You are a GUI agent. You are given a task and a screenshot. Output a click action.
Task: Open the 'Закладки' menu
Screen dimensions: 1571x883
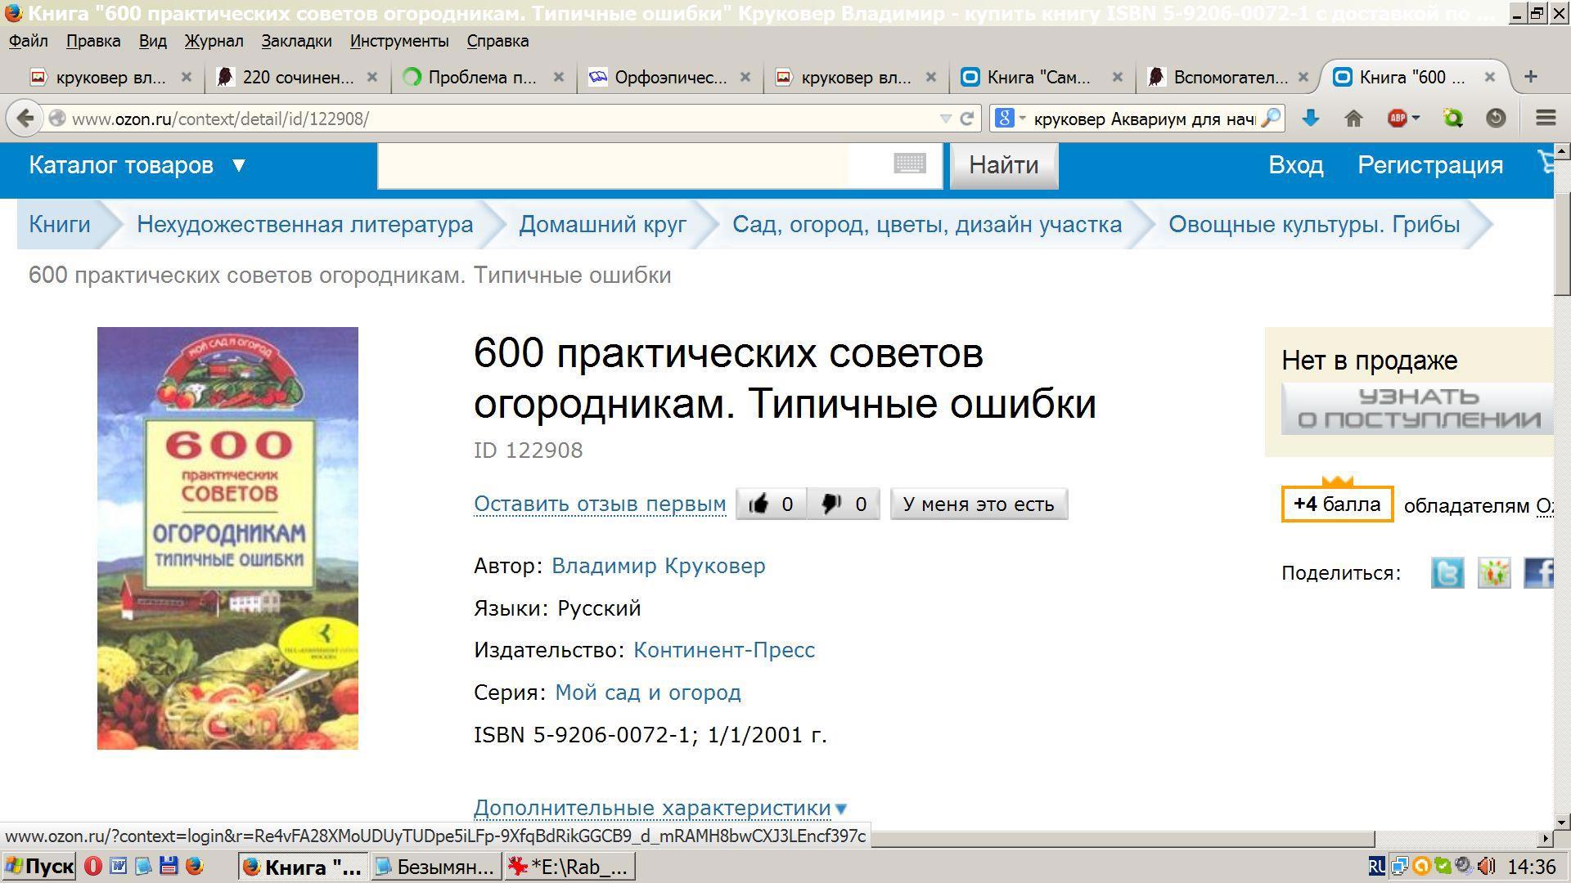[x=296, y=41]
